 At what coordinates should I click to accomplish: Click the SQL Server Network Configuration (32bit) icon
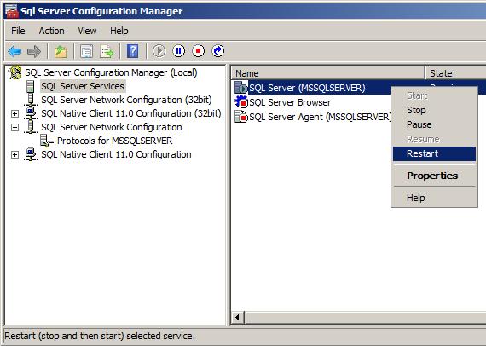click(31, 100)
